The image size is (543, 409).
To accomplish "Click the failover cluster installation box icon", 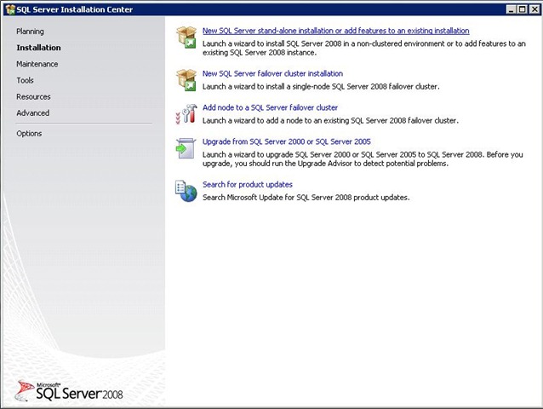I will pyautogui.click(x=186, y=79).
